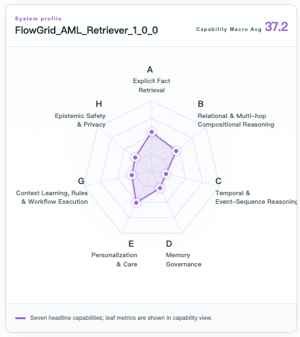Select the Personalization & Care data point
This screenshot has width=300, height=337.
(136, 202)
